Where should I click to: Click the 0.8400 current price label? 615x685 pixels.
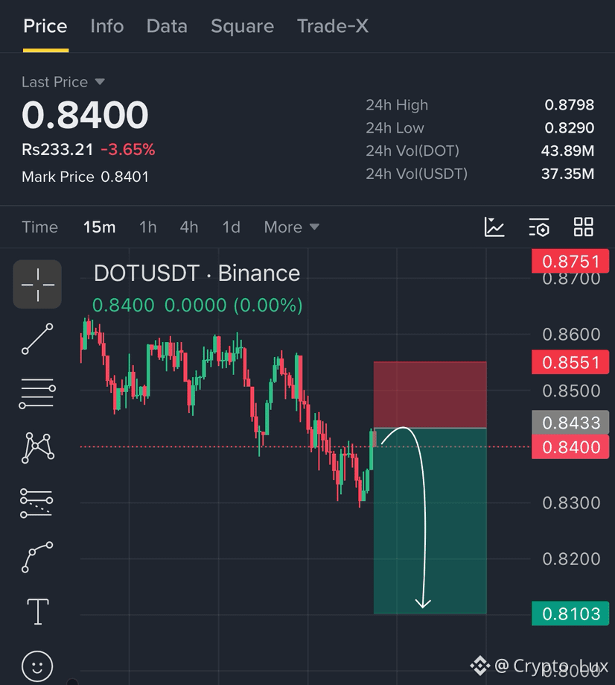click(x=570, y=447)
